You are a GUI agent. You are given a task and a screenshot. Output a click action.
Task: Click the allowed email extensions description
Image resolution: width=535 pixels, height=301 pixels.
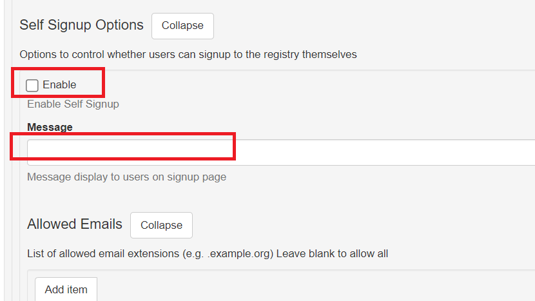pyautogui.click(x=208, y=253)
